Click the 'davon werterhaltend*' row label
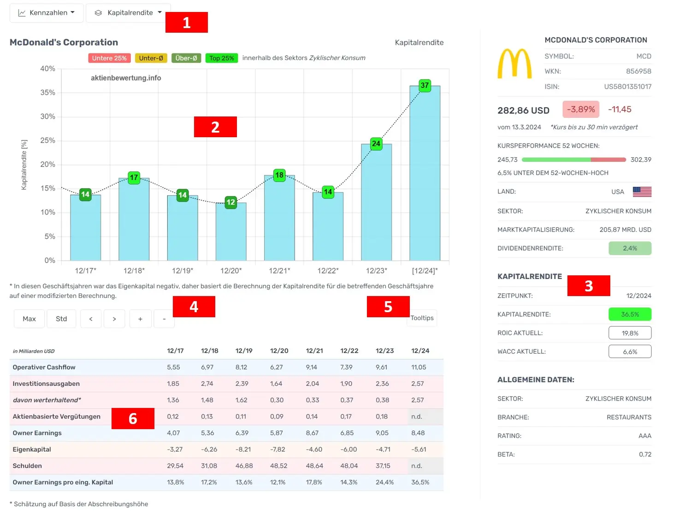This screenshot has height=518, width=673. (47, 400)
